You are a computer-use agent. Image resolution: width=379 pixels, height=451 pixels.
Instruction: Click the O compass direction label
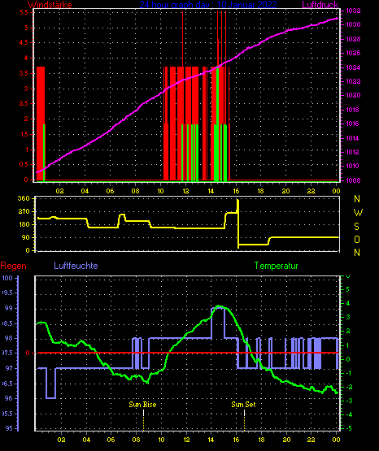(357, 239)
